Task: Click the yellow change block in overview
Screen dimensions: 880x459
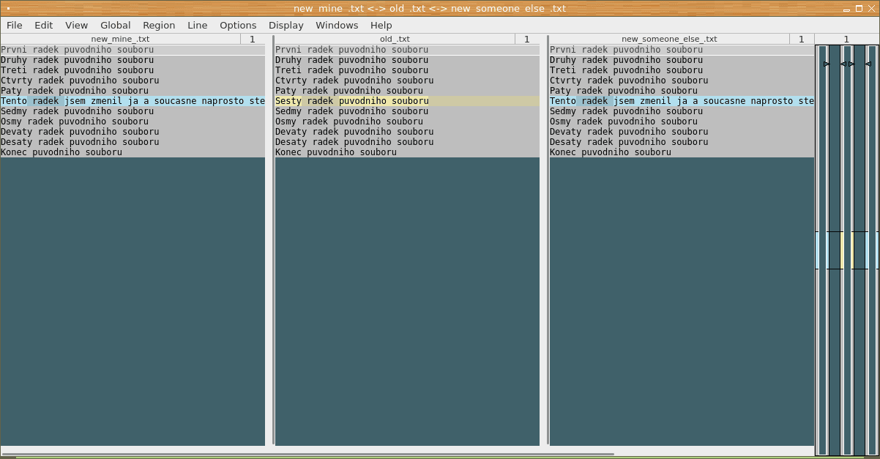Action: [x=842, y=250]
